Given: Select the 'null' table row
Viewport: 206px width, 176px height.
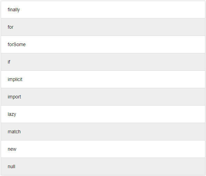Looking at the screenshot, I should (x=102, y=166).
